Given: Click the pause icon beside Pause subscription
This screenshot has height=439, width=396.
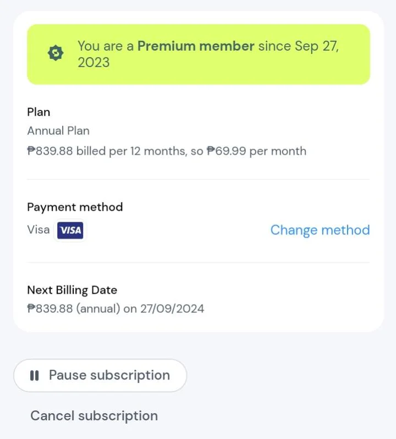Looking at the screenshot, I should pyautogui.click(x=35, y=375).
